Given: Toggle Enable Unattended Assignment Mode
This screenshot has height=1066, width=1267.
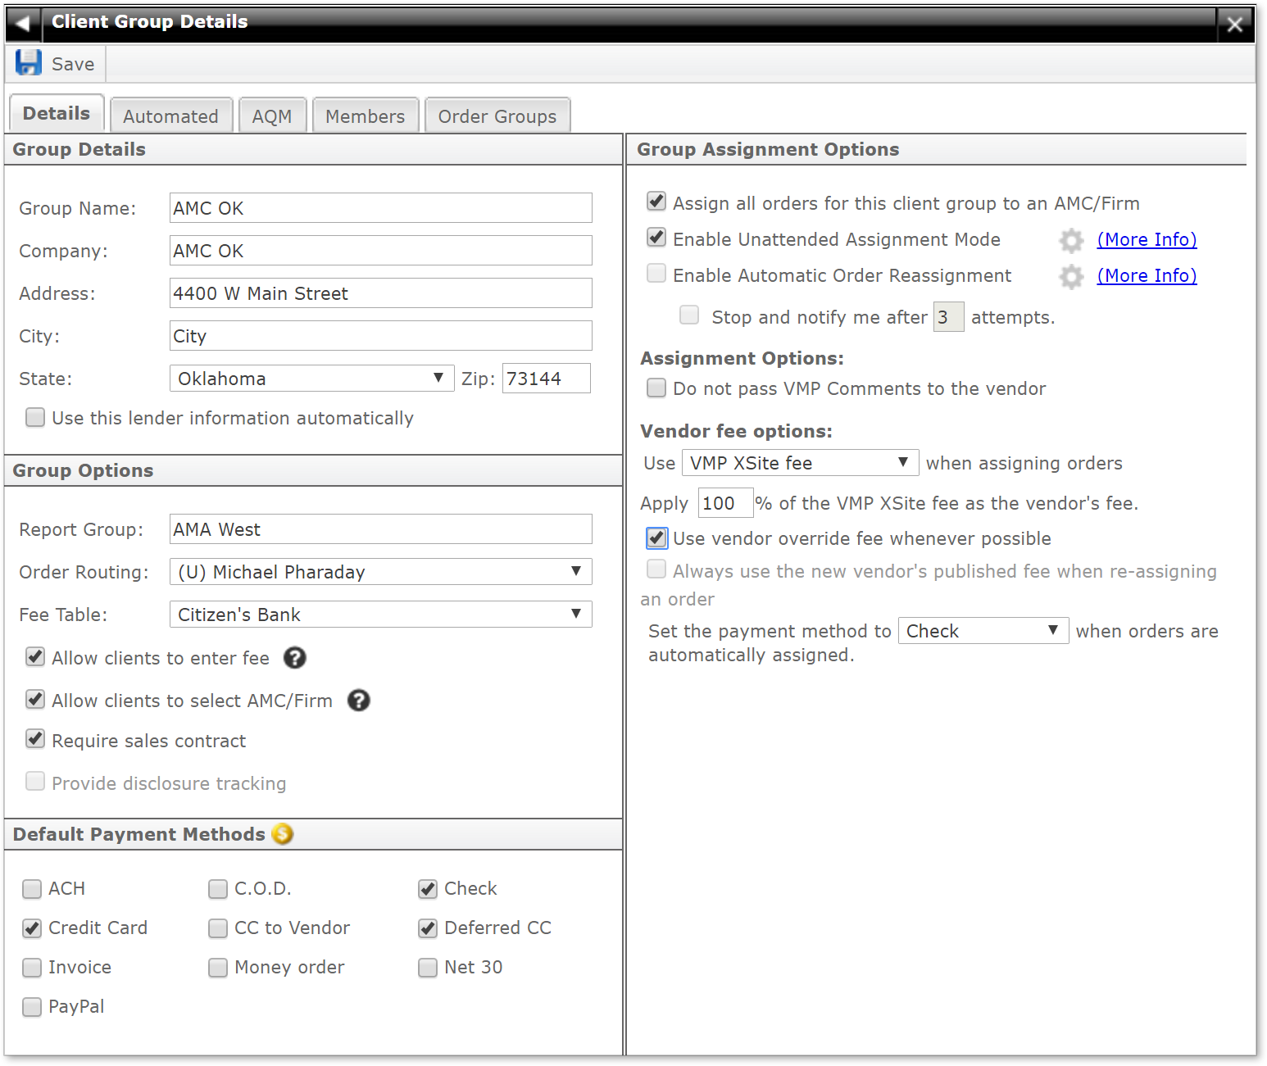Looking at the screenshot, I should pyautogui.click(x=656, y=238).
